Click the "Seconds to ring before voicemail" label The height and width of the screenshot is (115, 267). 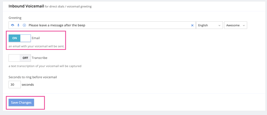point(33,77)
